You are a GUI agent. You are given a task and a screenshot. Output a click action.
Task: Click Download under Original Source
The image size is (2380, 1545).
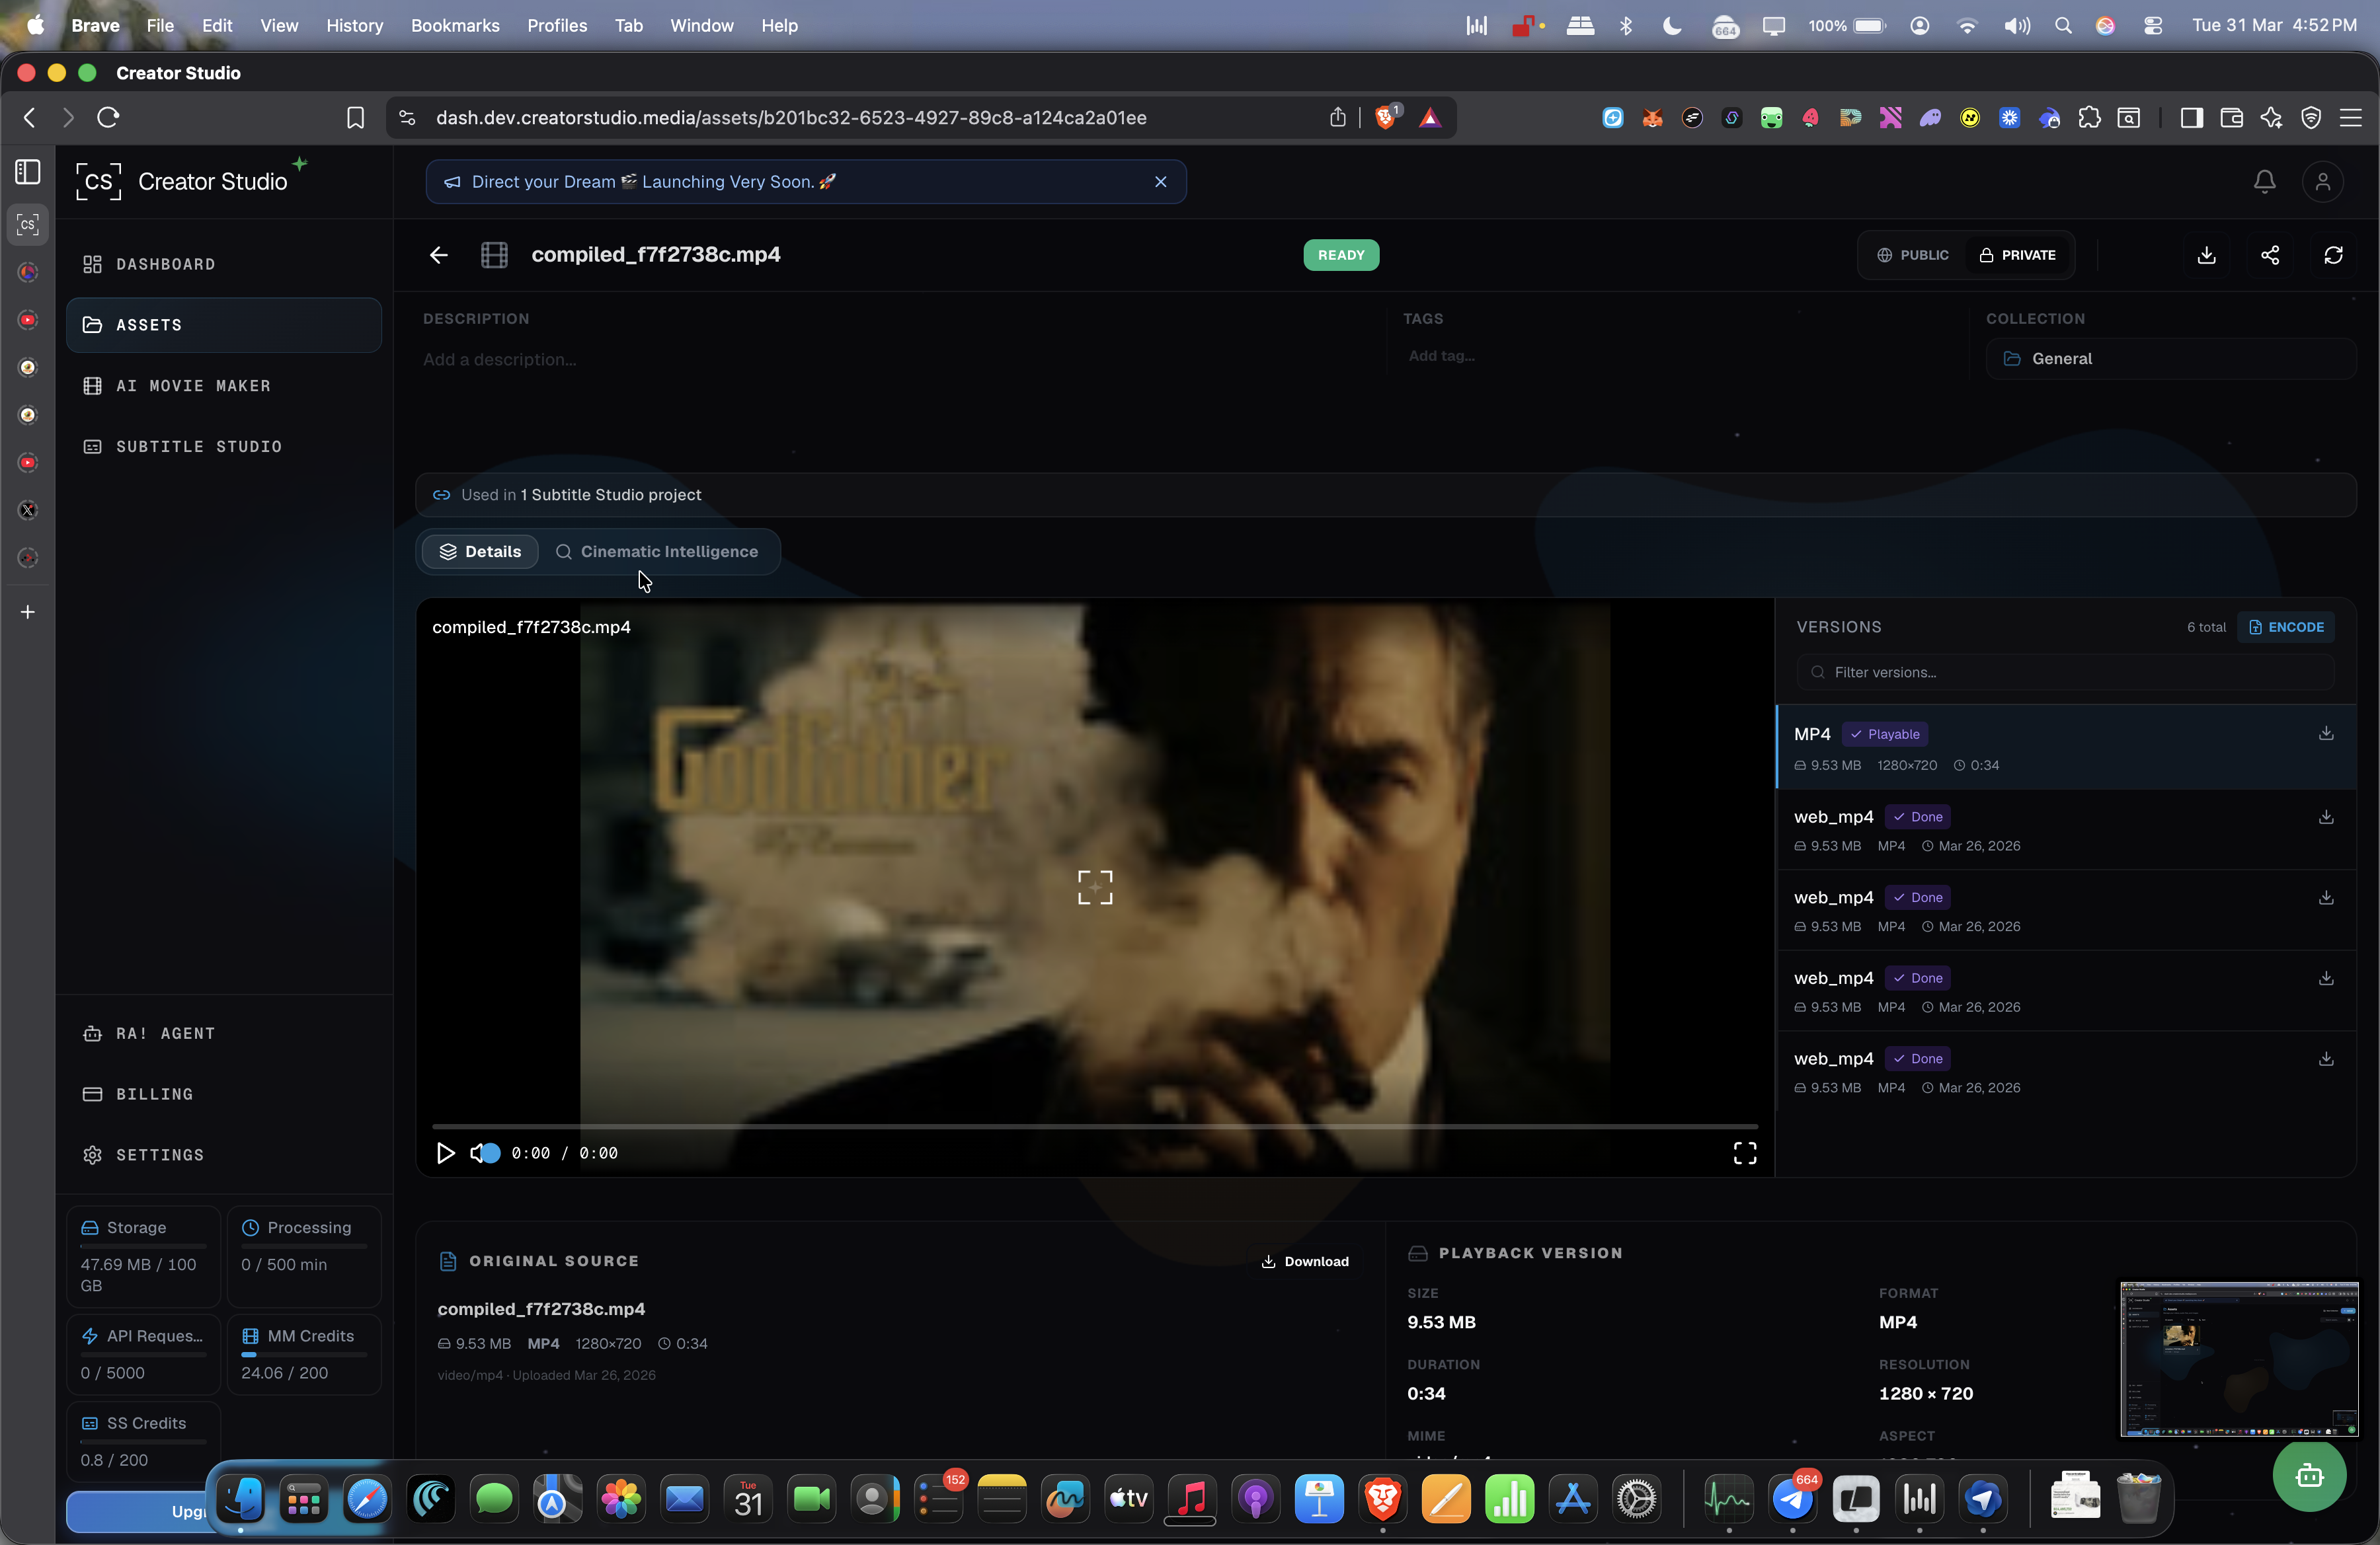click(1305, 1262)
